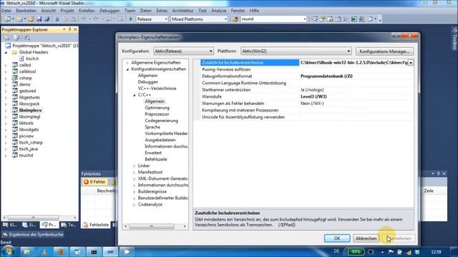Image resolution: width=458 pixels, height=257 pixels.
Task: Collapse the Global Headers folder
Action: point(6,52)
